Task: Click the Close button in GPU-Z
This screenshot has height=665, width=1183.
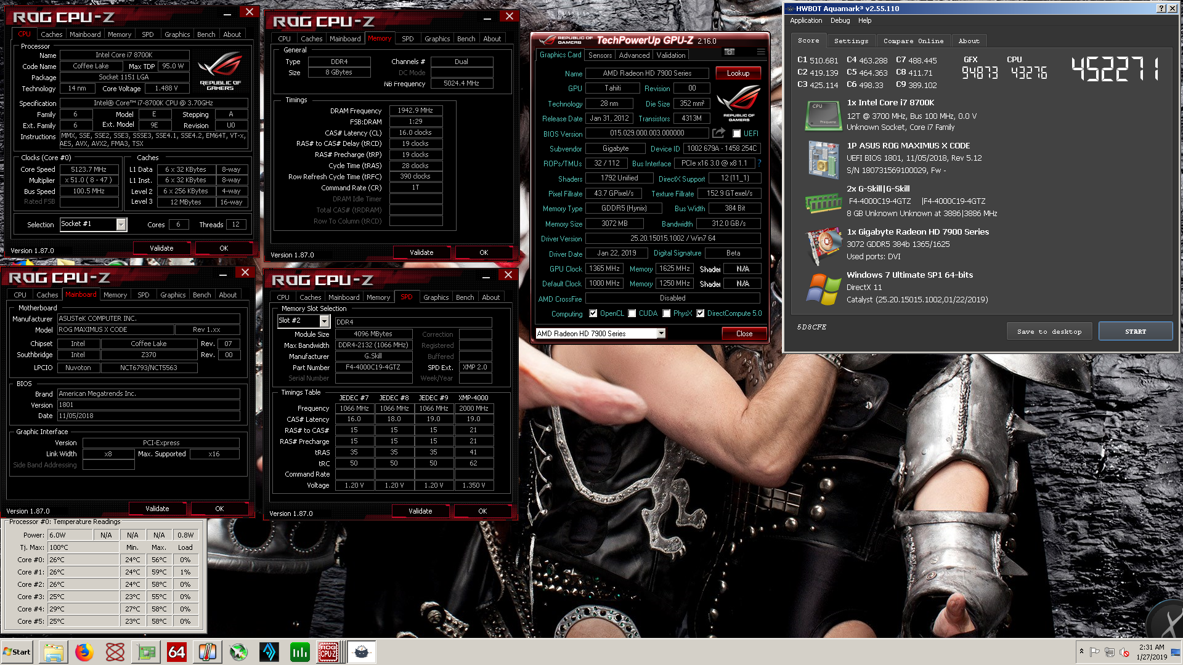Action: click(744, 334)
